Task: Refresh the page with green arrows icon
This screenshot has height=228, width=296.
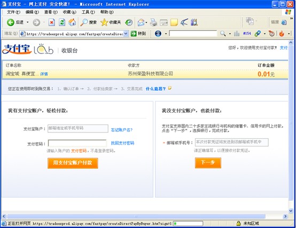Action: (62, 22)
